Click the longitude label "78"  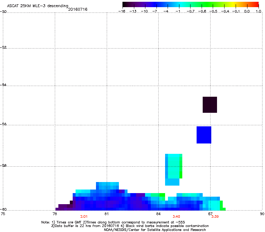click(x=55, y=214)
